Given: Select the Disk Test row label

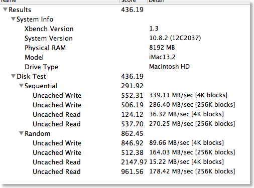Looking at the screenshot, I should click(x=31, y=76).
